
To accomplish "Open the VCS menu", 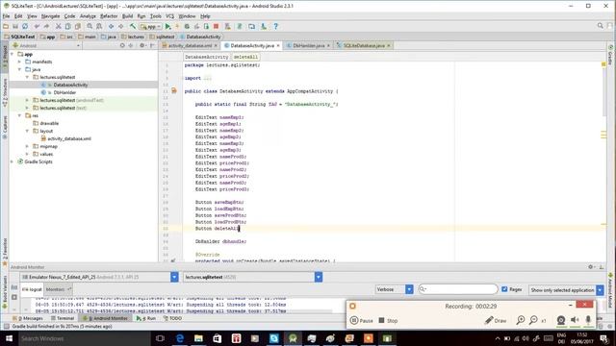I will [169, 16].
